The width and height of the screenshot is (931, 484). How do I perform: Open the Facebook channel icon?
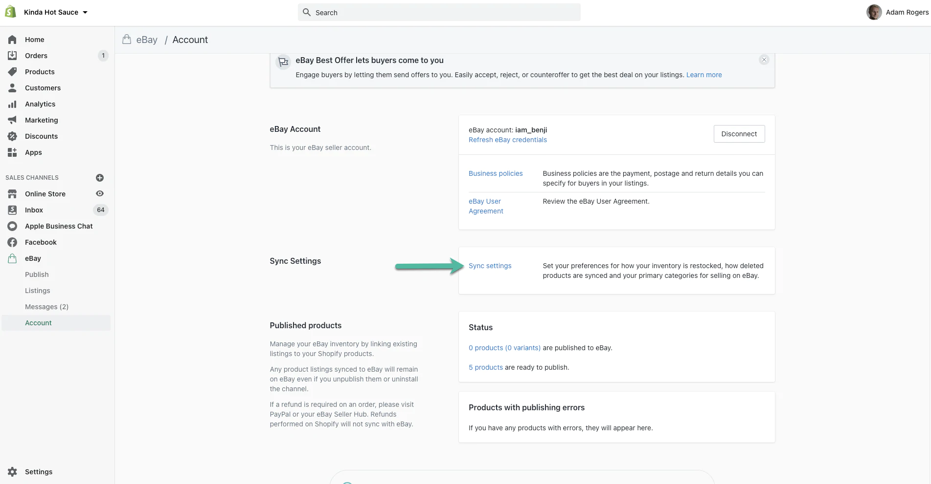[12, 242]
